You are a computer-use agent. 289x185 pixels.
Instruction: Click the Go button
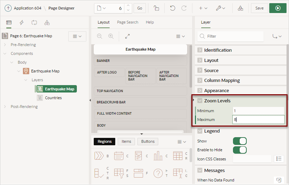[x=140, y=8]
